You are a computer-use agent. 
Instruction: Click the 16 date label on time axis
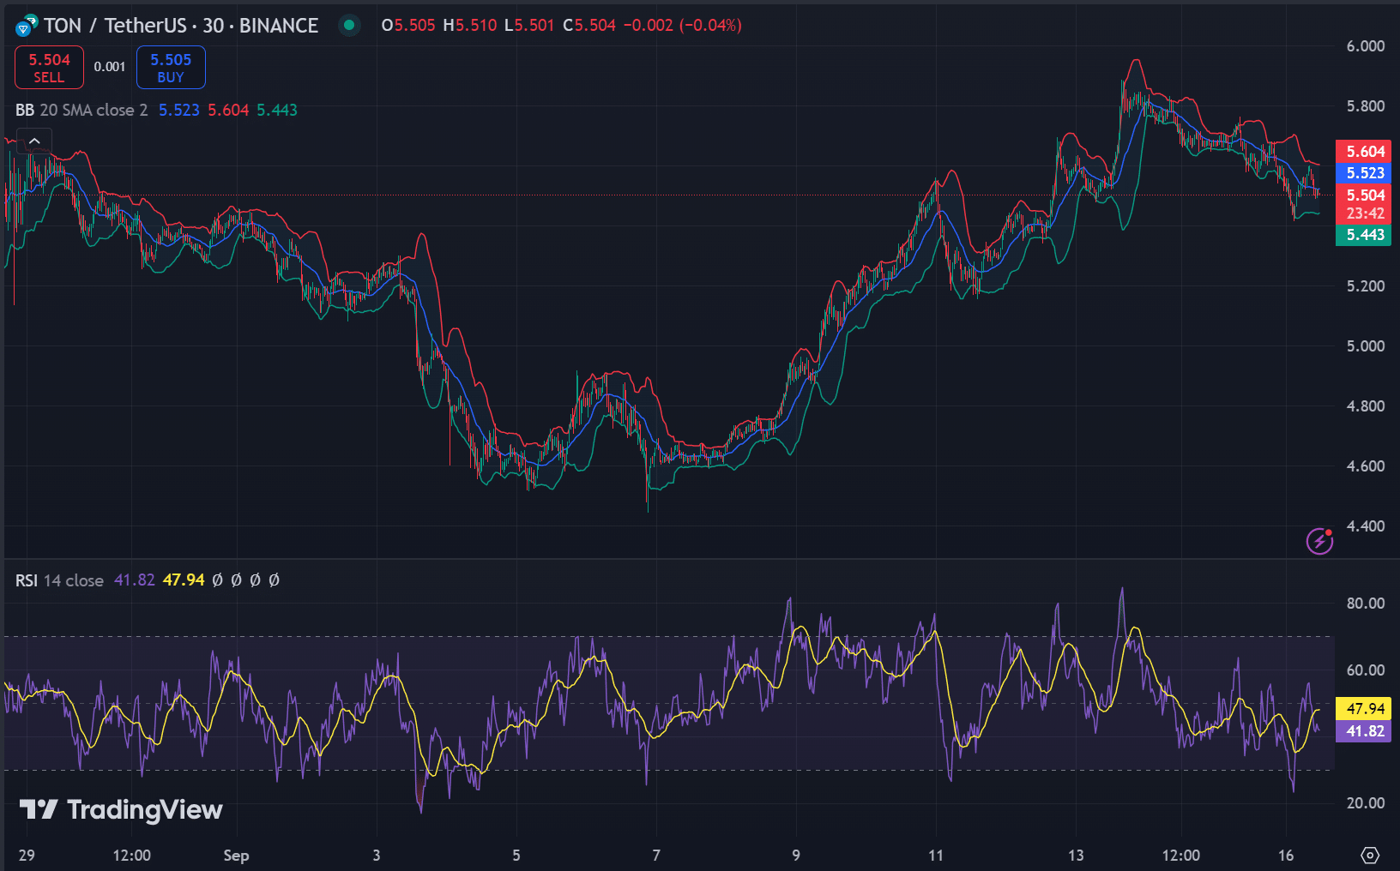pyautogui.click(x=1285, y=855)
